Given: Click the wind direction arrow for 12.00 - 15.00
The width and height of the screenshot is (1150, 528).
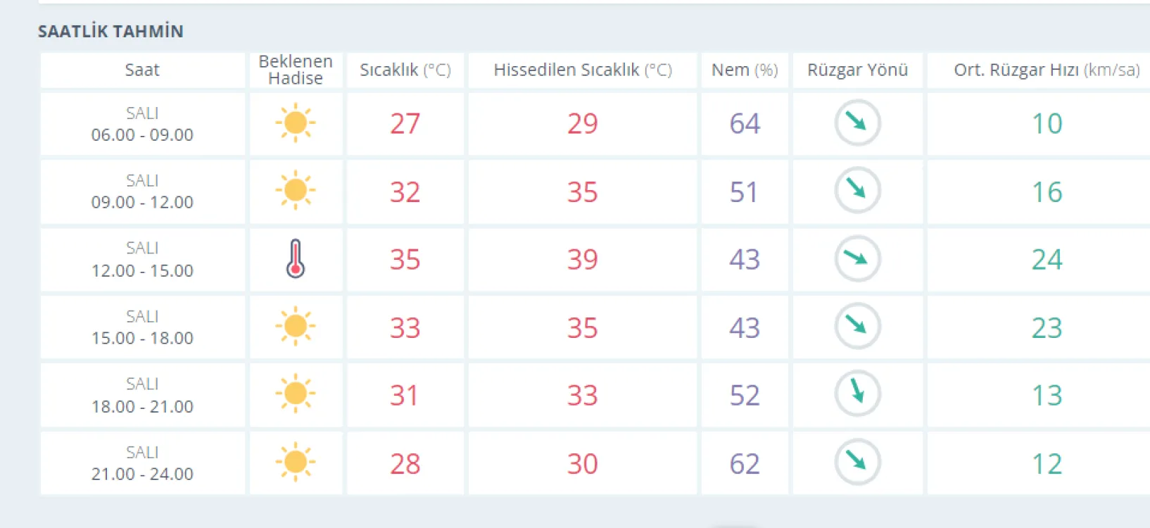Looking at the screenshot, I should pos(857,258).
